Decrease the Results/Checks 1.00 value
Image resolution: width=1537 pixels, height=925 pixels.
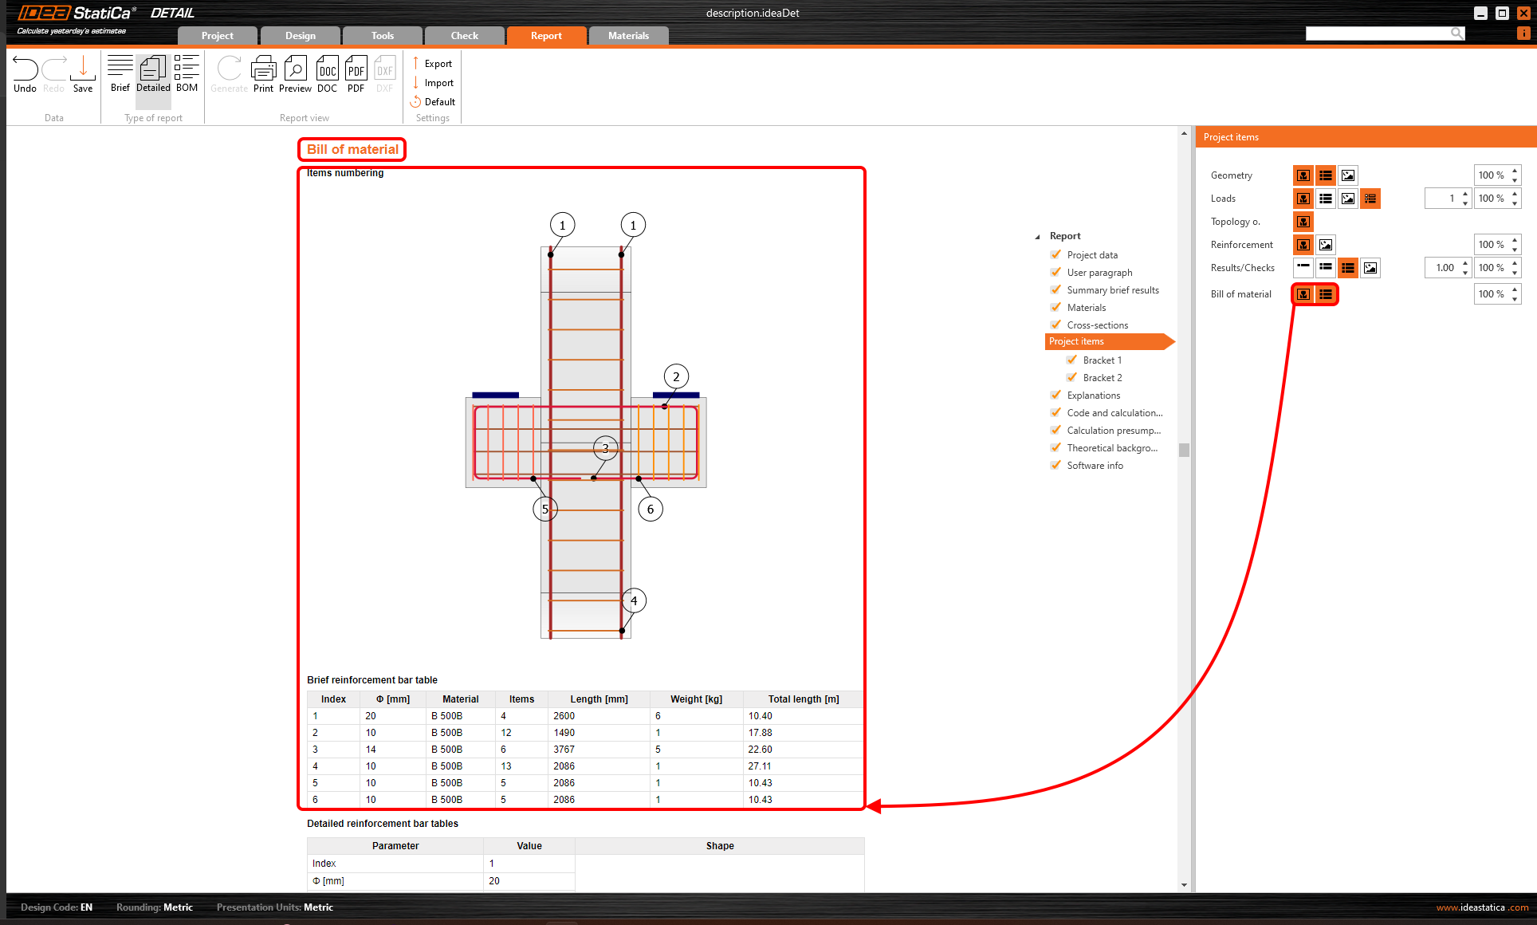coord(1465,273)
